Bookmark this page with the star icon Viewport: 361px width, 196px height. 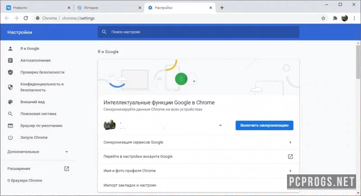click(x=323, y=18)
